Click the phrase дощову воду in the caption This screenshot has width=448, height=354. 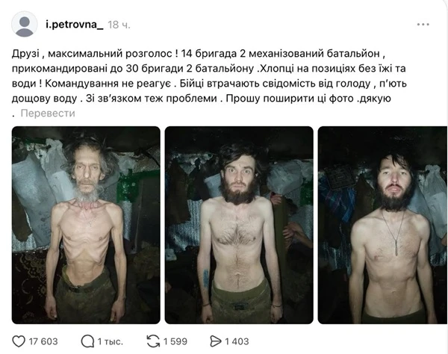coord(44,99)
